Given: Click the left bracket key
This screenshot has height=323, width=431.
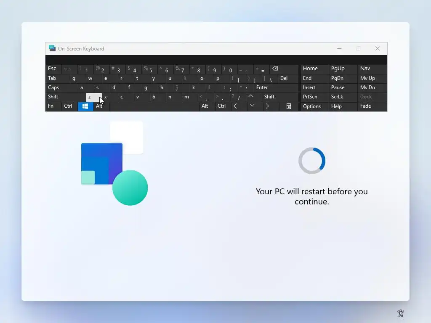Looking at the screenshot, I should point(238,79).
